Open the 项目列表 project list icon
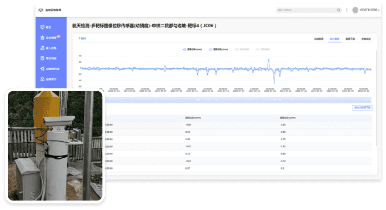The width and height of the screenshot is (386, 210). pyautogui.click(x=42, y=58)
